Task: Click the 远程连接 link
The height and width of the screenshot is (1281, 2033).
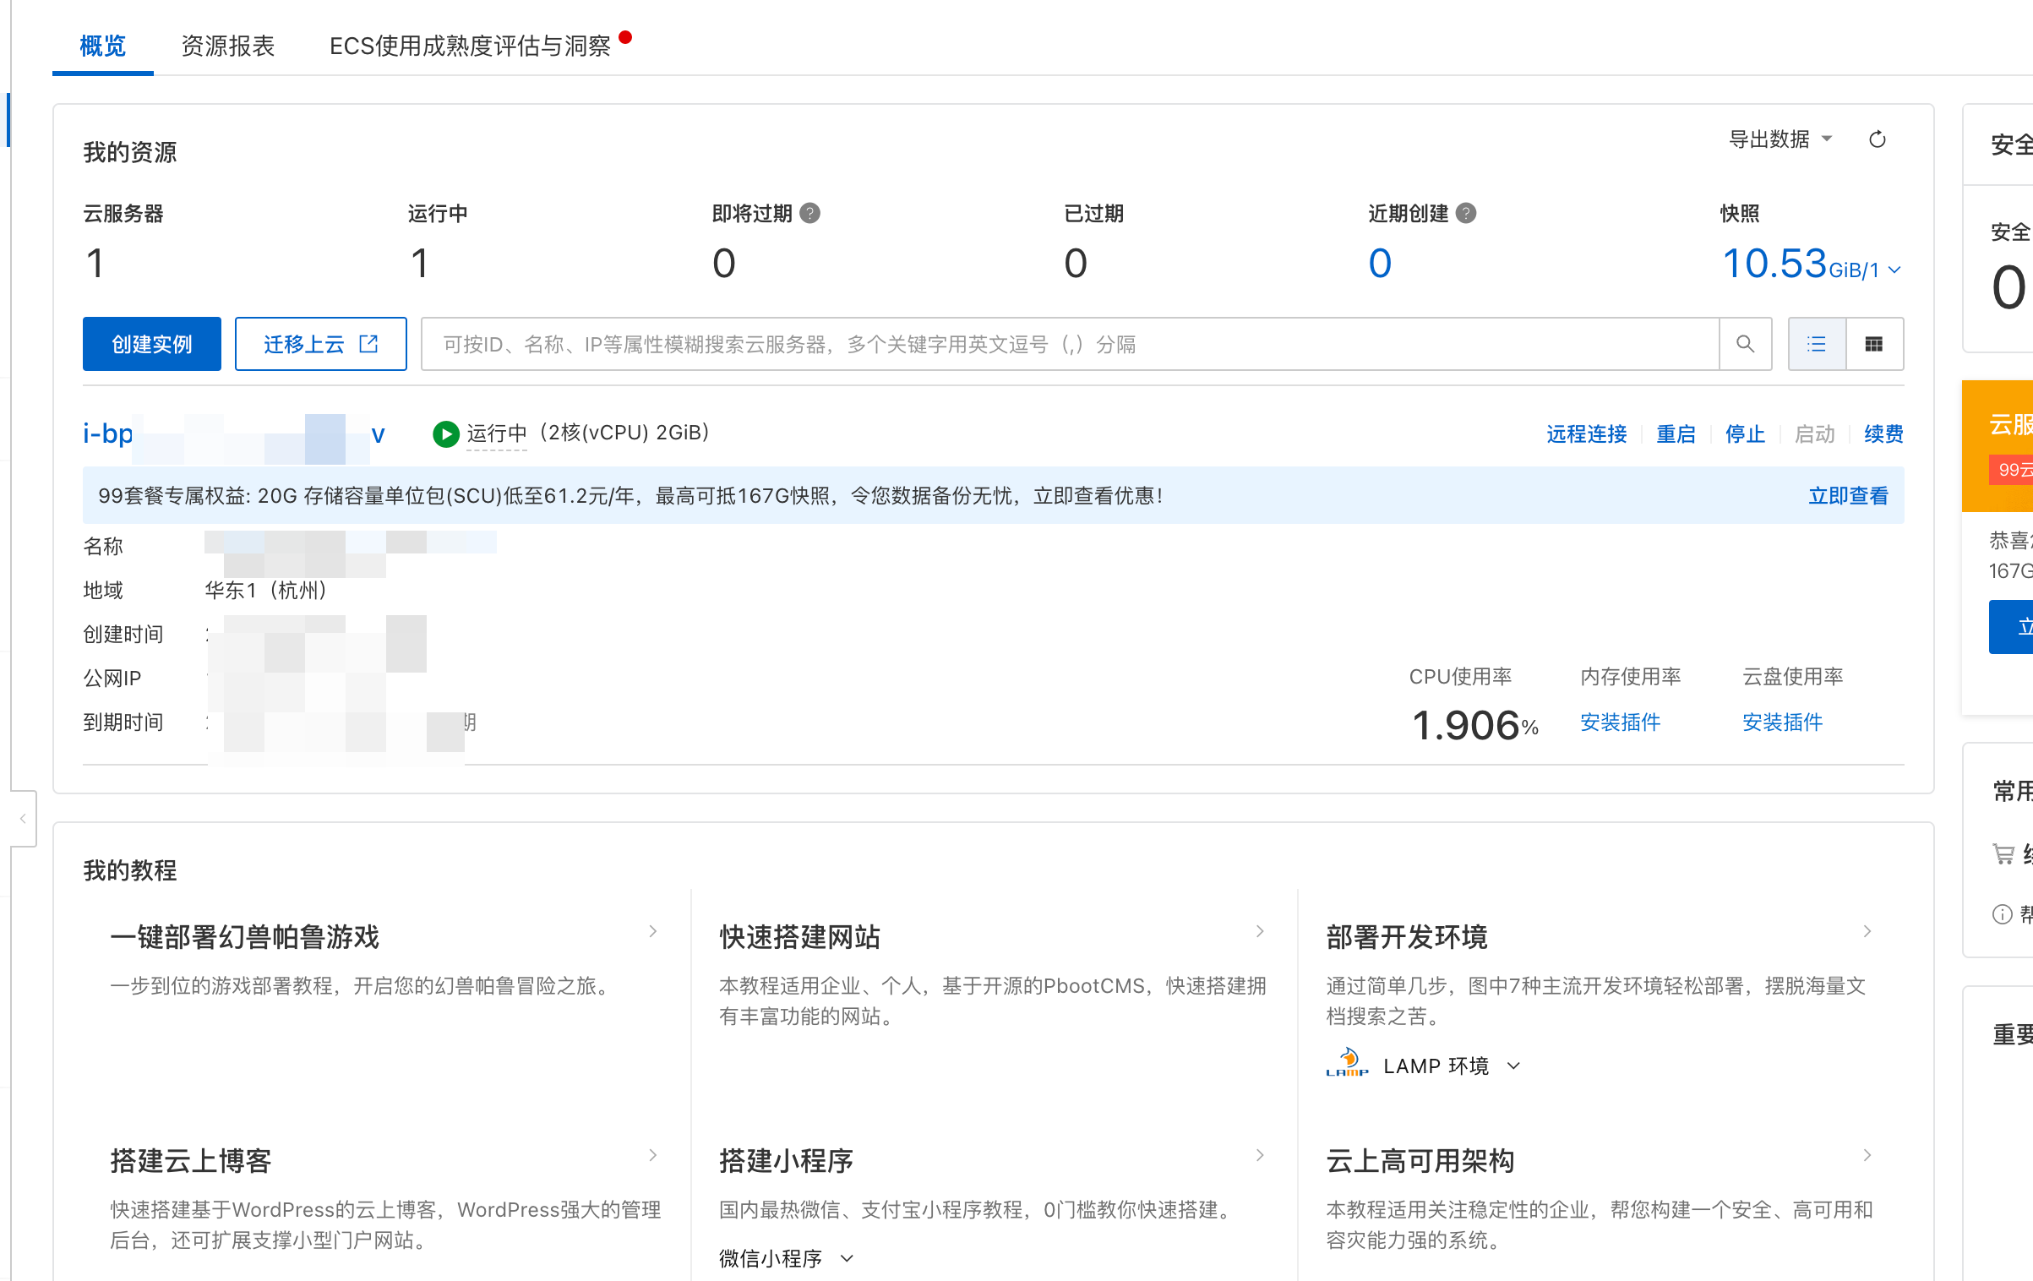Action: click(x=1586, y=434)
